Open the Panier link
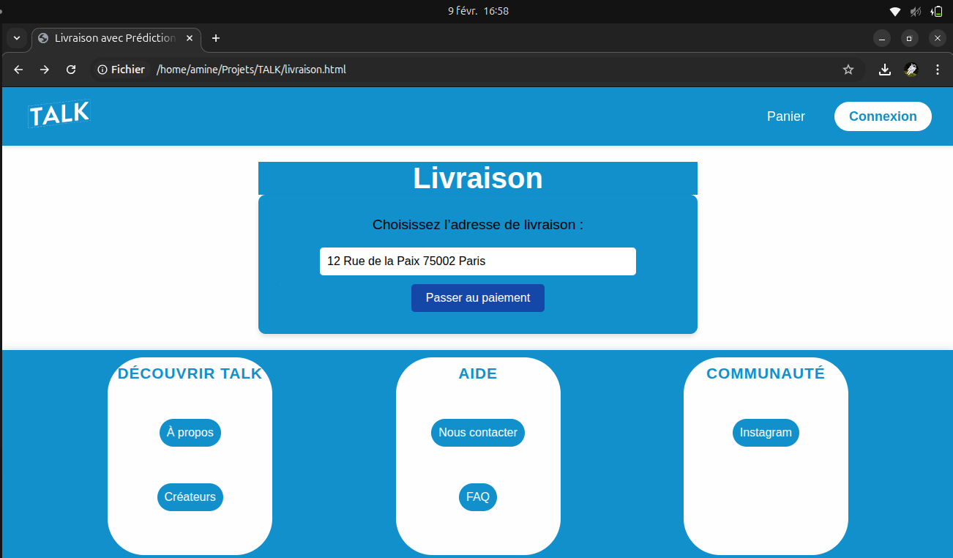This screenshot has width=953, height=558. (785, 116)
